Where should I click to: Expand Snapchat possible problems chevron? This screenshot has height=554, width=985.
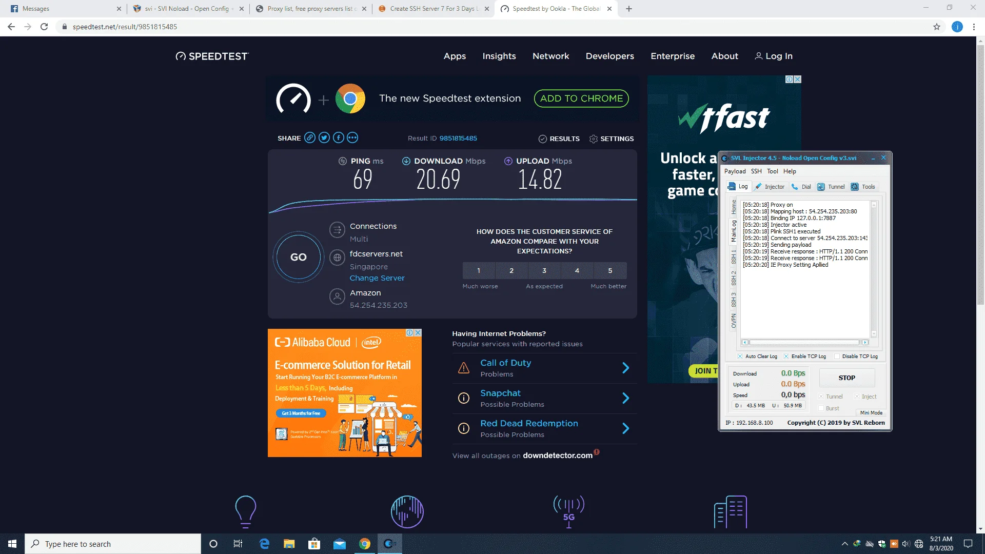tap(625, 398)
